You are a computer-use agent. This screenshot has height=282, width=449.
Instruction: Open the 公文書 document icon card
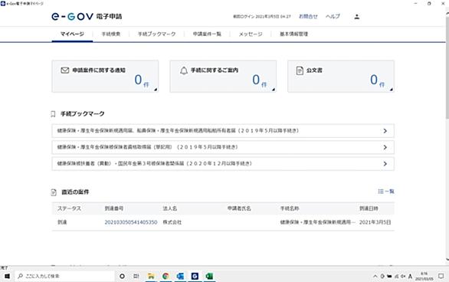pyautogui.click(x=300, y=70)
